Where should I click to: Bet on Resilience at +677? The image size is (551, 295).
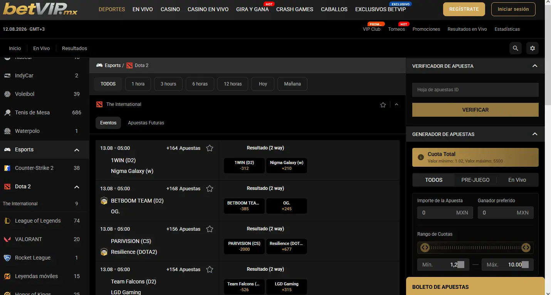[x=287, y=246]
